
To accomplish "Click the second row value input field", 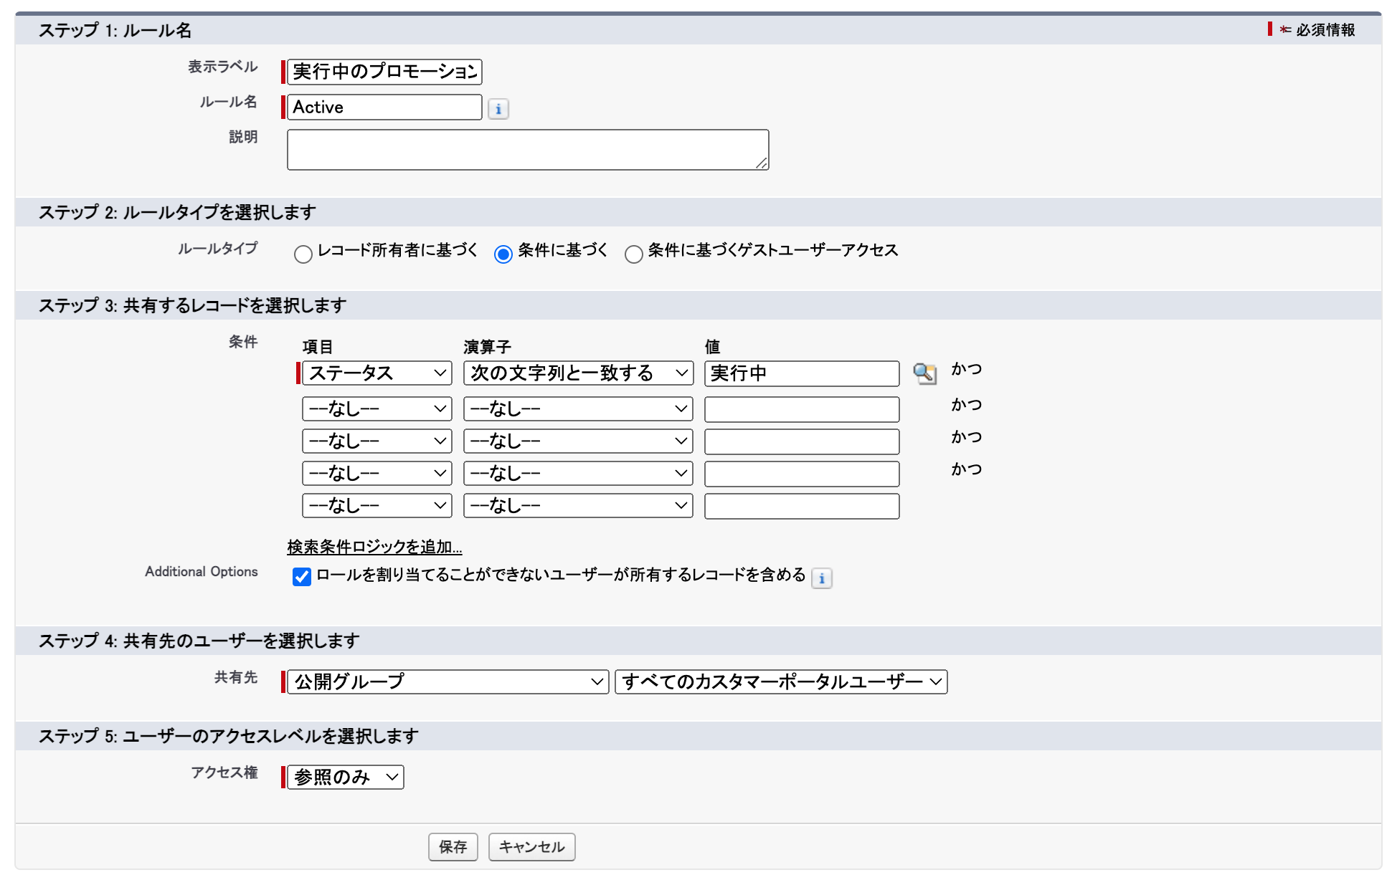I will [x=802, y=409].
